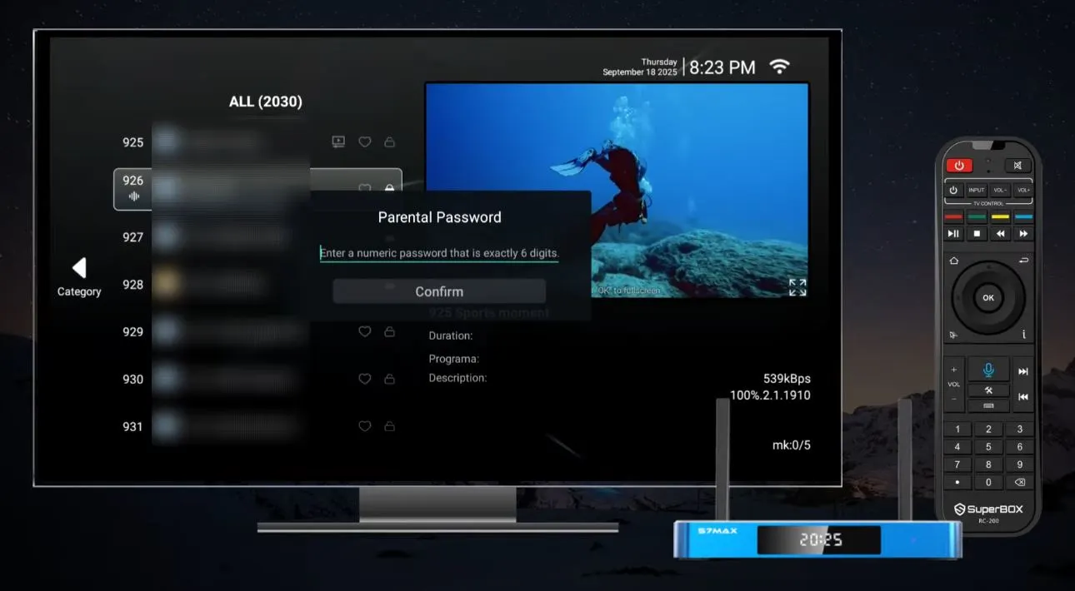Toggle lock on channel 930

389,380
